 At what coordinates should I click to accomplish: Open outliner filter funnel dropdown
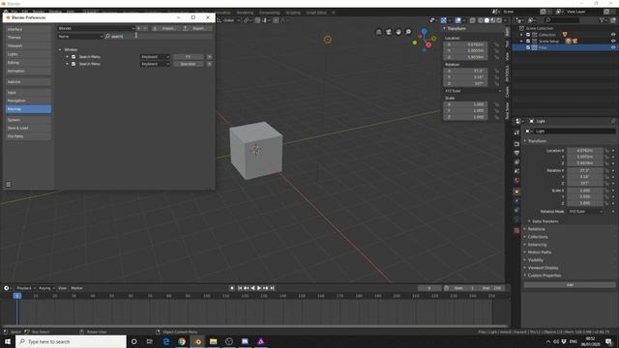[x=603, y=19]
